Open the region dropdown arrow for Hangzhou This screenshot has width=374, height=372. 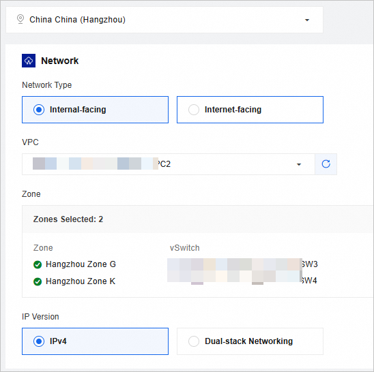click(x=307, y=20)
